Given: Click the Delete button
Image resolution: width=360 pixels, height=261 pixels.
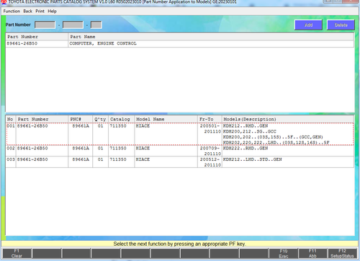Looking at the screenshot, I should 341,25.
